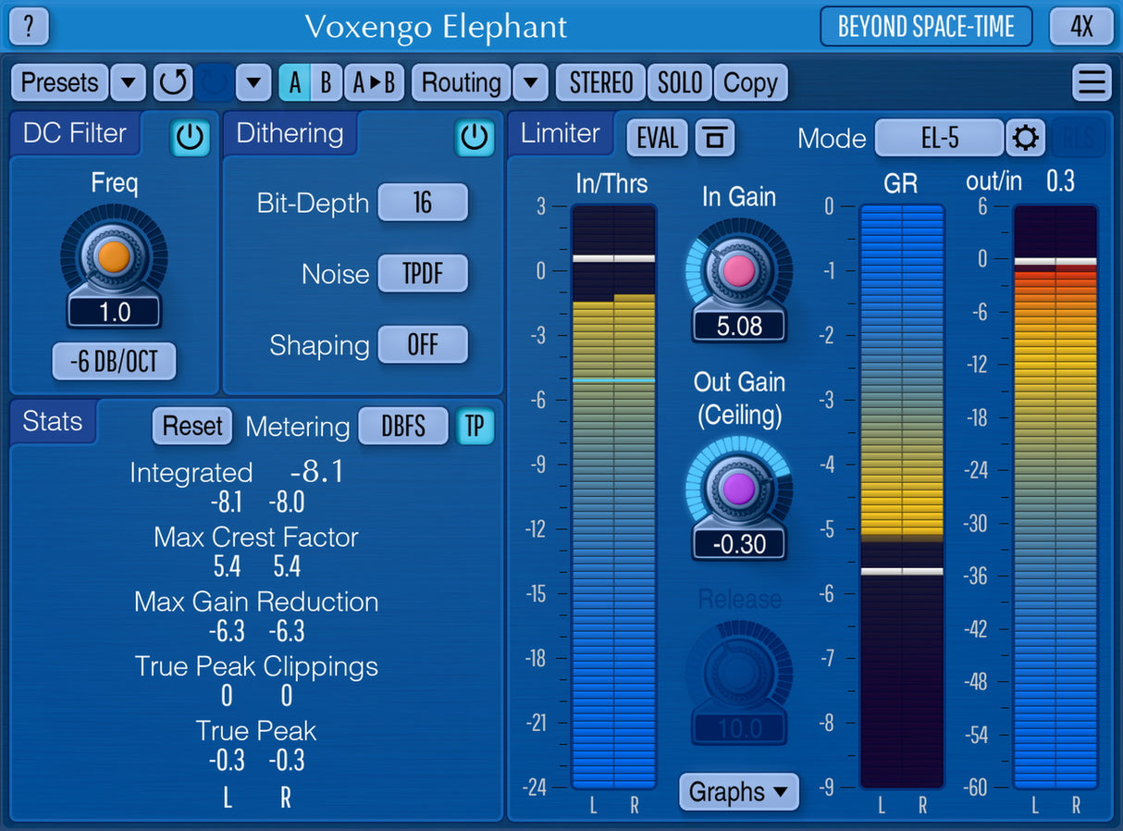
Task: Click the limiter window layout icon
Action: point(713,139)
